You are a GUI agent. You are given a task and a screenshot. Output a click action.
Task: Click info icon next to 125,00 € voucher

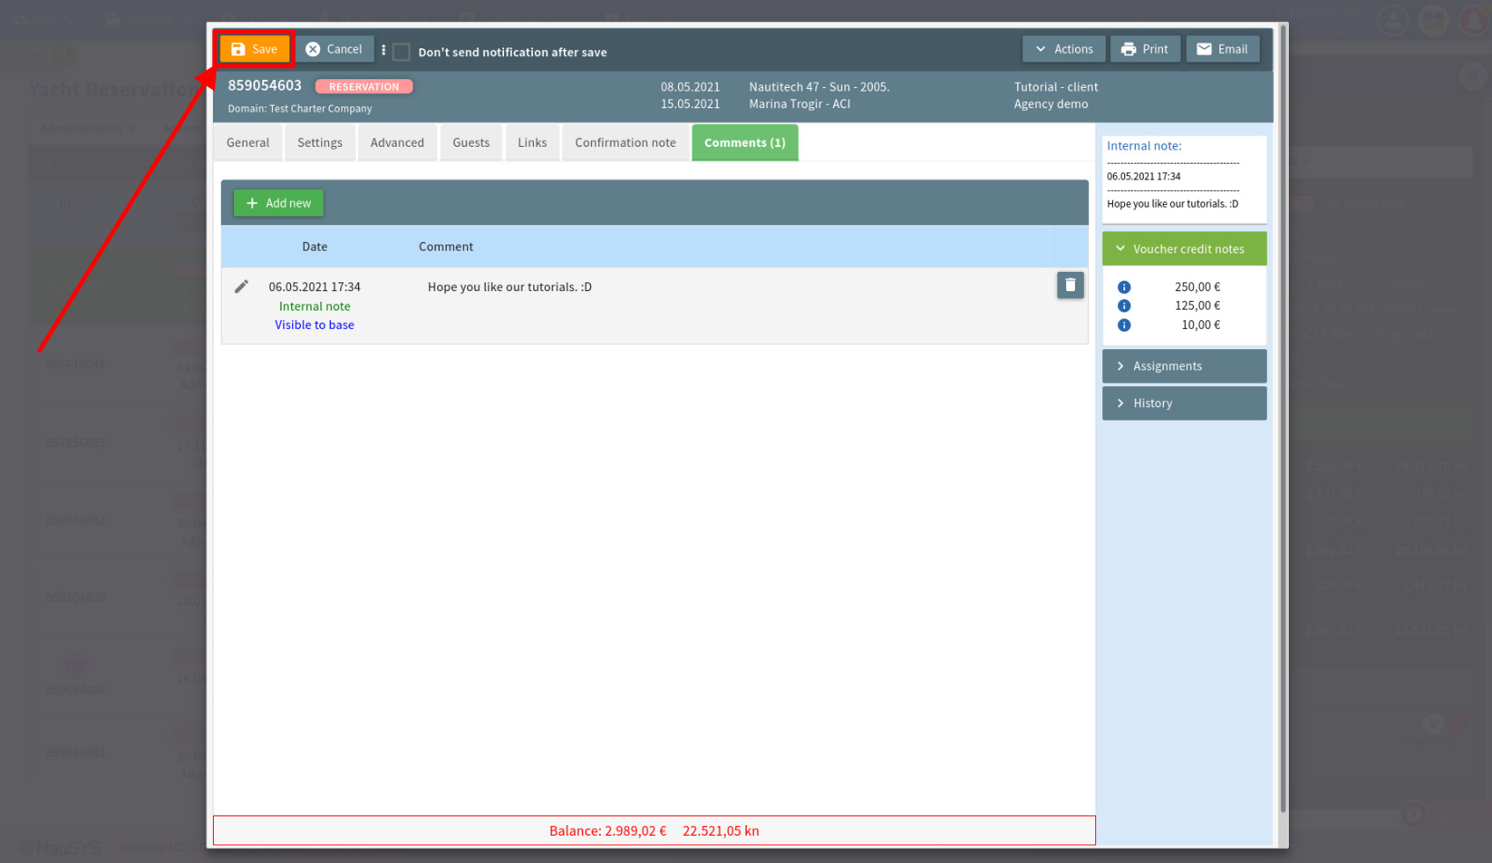(x=1123, y=306)
